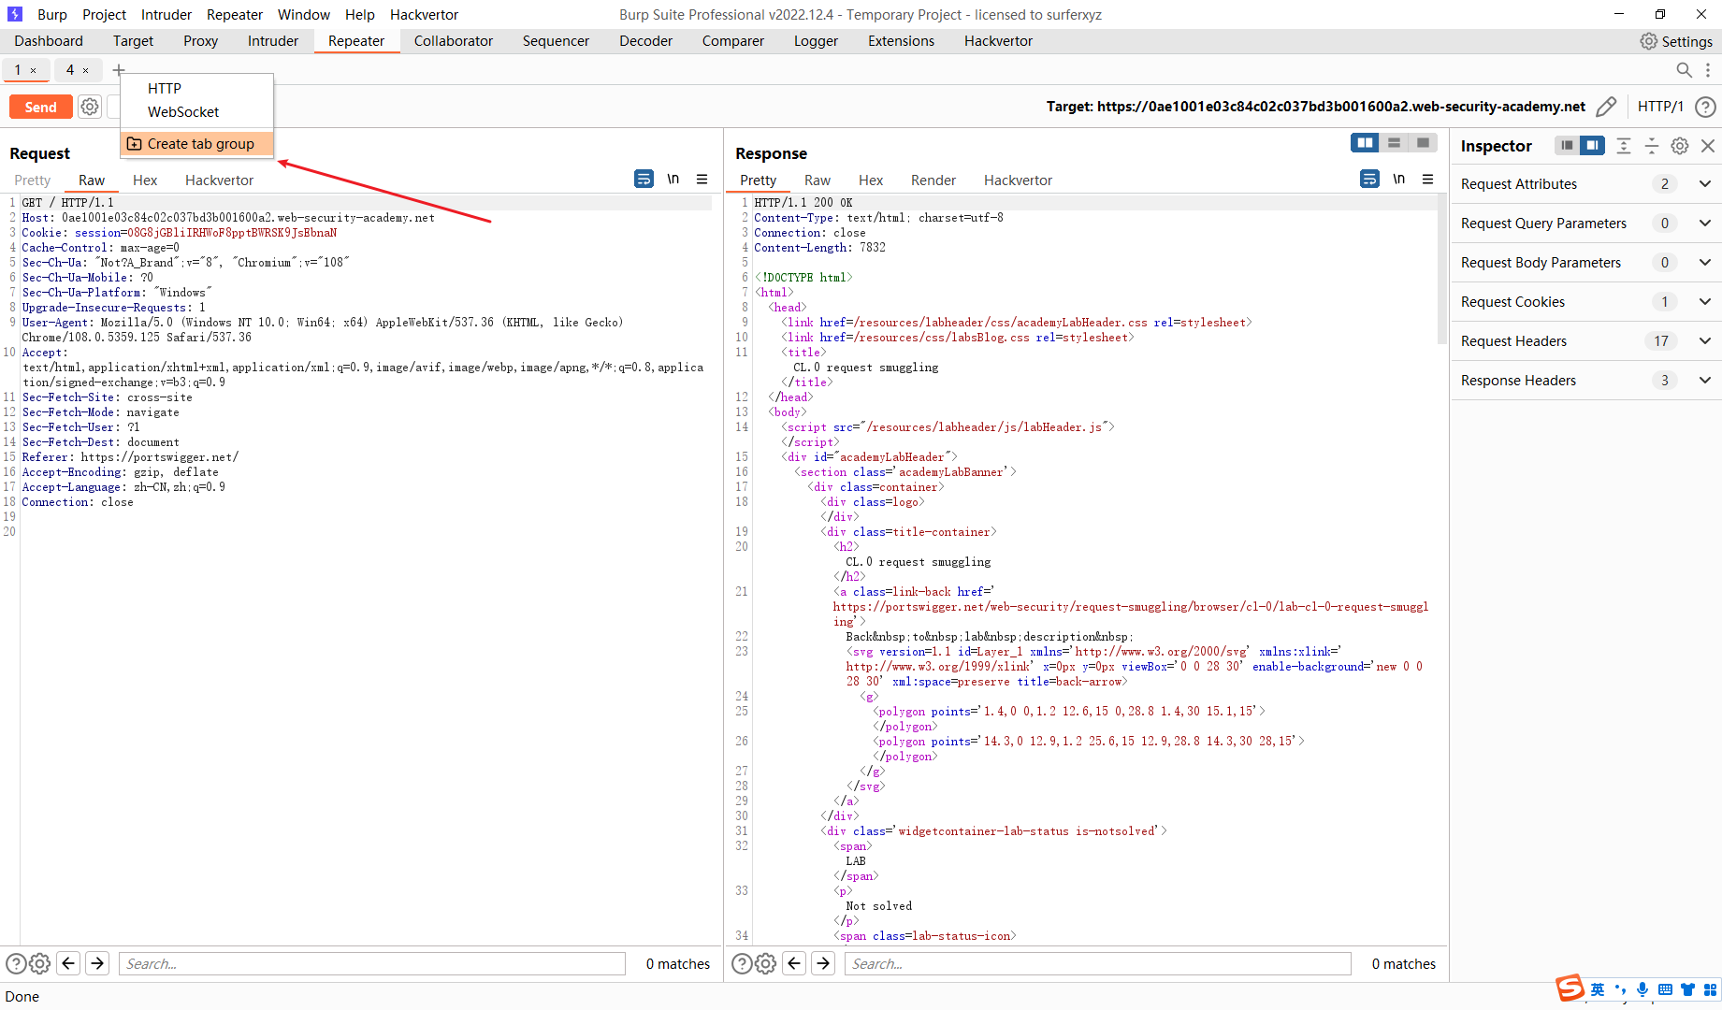Screen dimensions: 1722x1010
Task: Open the Intruder tool tab
Action: 273,41
